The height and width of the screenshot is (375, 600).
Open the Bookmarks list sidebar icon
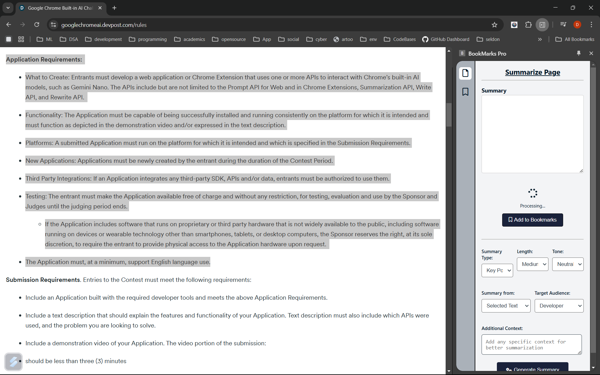coord(465,92)
